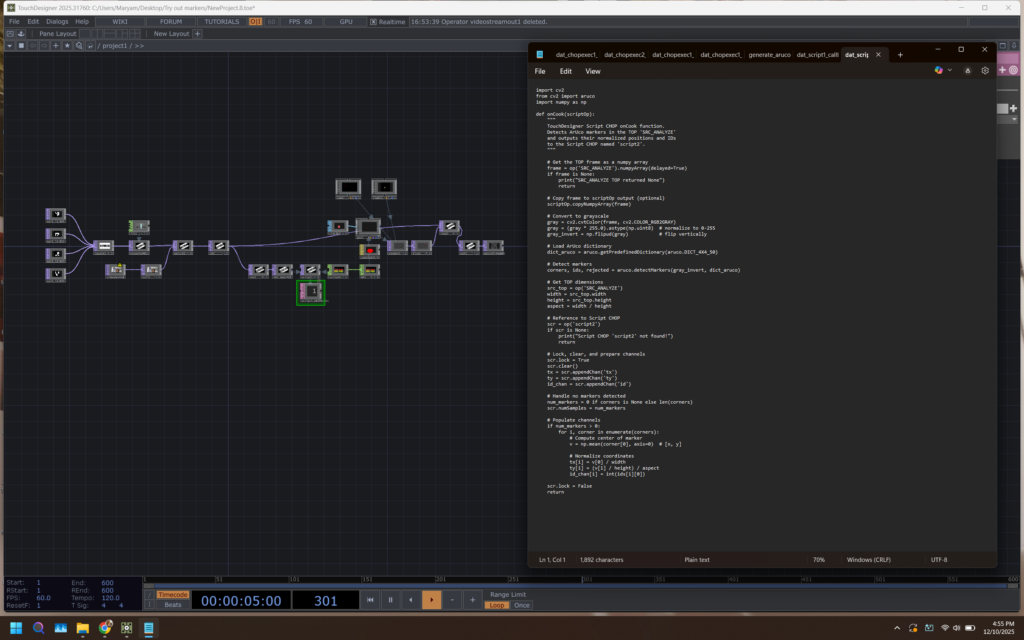Open the Dialogs menu
Viewport: 1024px width, 640px height.
coord(57,22)
